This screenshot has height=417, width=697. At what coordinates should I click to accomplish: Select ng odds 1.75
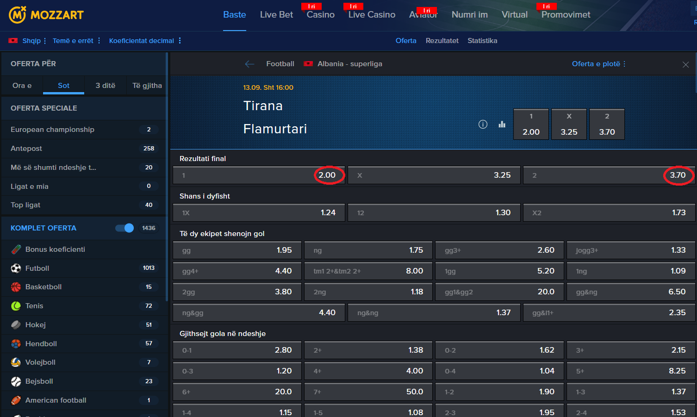pyautogui.click(x=368, y=250)
